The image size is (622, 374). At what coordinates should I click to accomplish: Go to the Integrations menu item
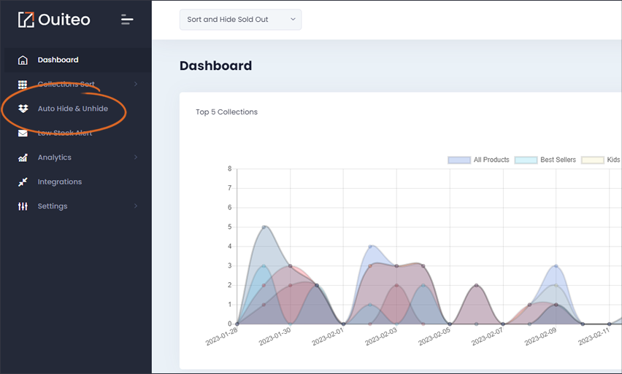(x=60, y=182)
